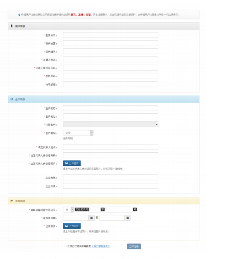Click the 企业电话 company phone field
Image resolution: width=237 pixels, height=259 pixels.
(110, 177)
